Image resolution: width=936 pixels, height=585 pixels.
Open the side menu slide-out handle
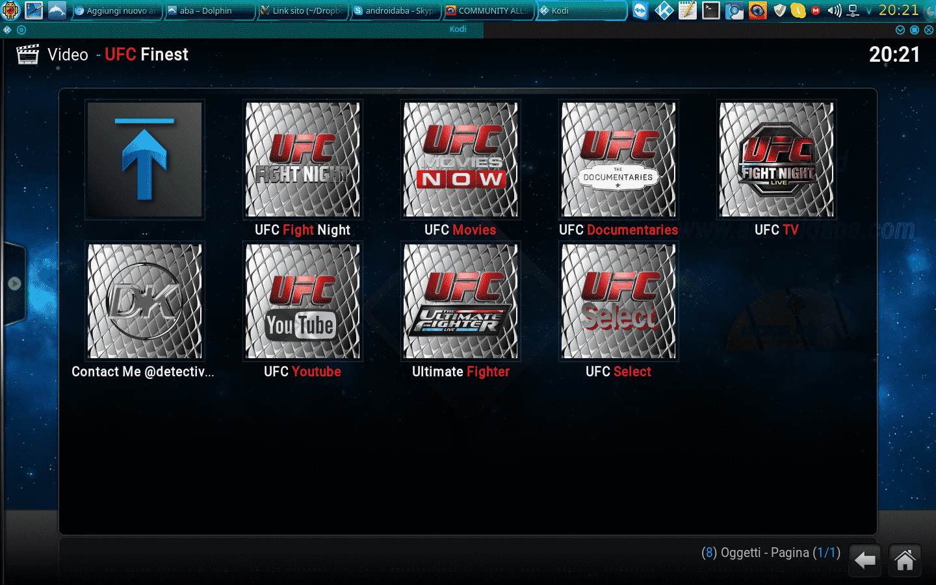point(14,284)
